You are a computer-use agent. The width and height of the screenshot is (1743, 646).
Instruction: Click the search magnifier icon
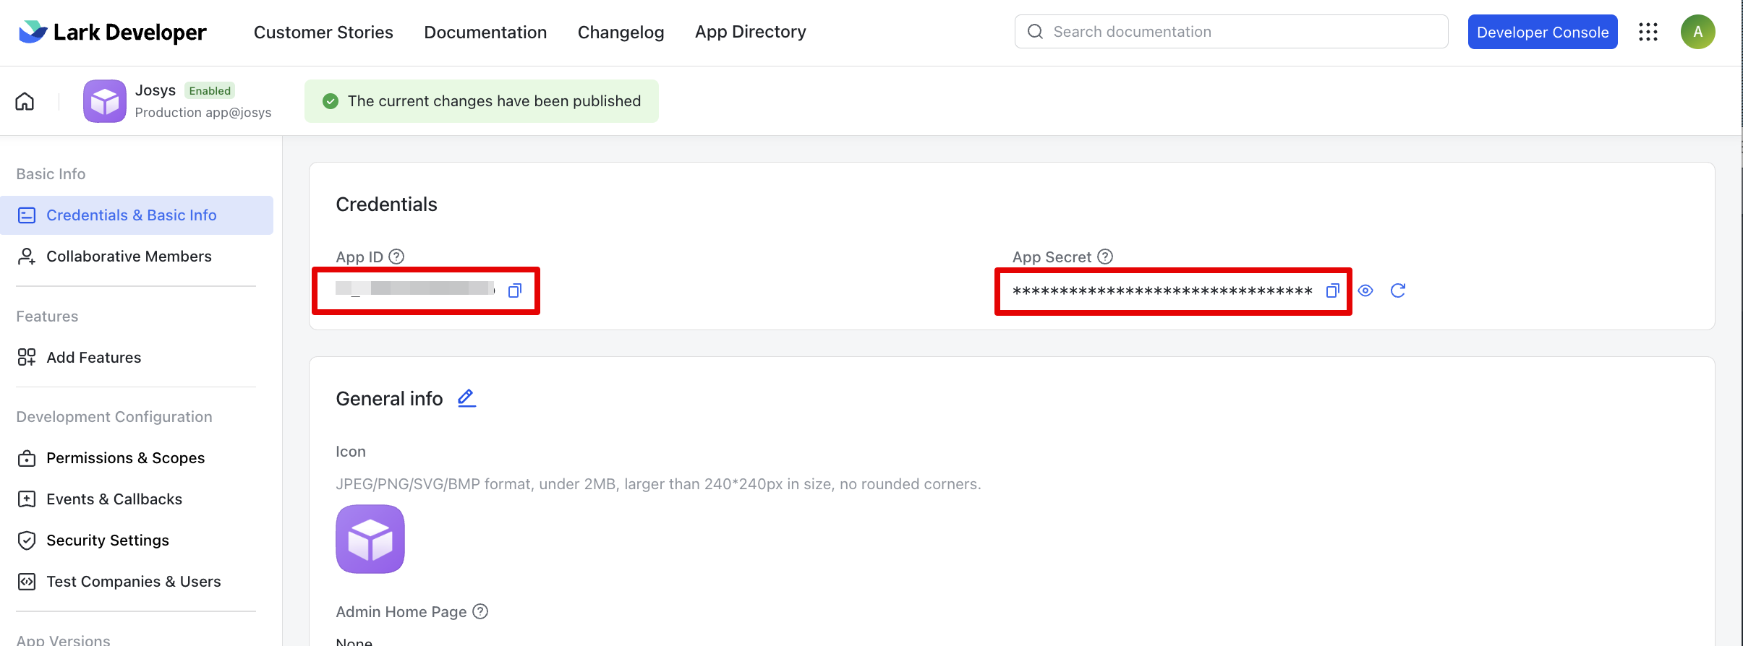[1036, 32]
